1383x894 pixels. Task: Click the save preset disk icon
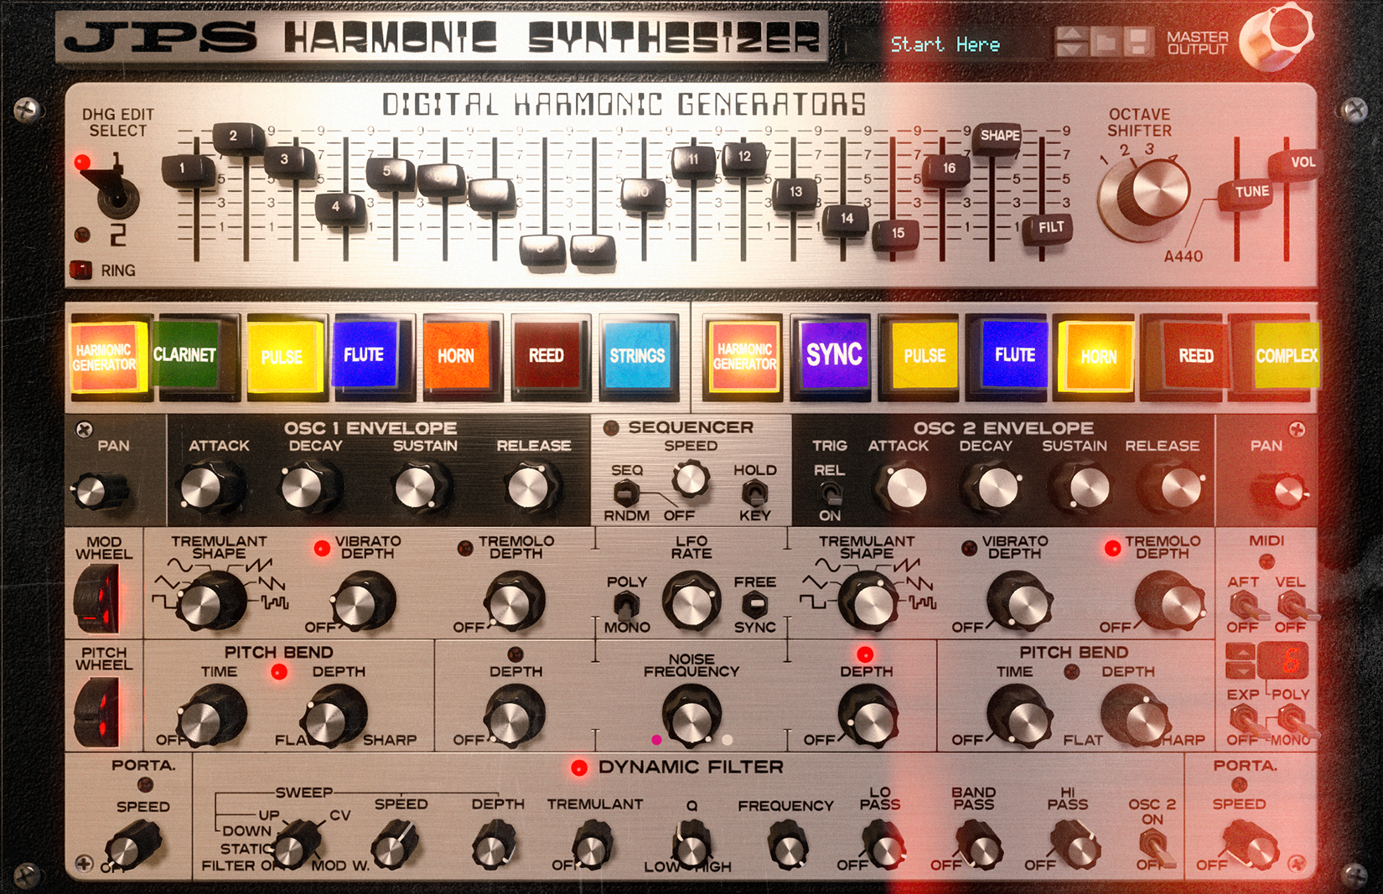(1137, 42)
